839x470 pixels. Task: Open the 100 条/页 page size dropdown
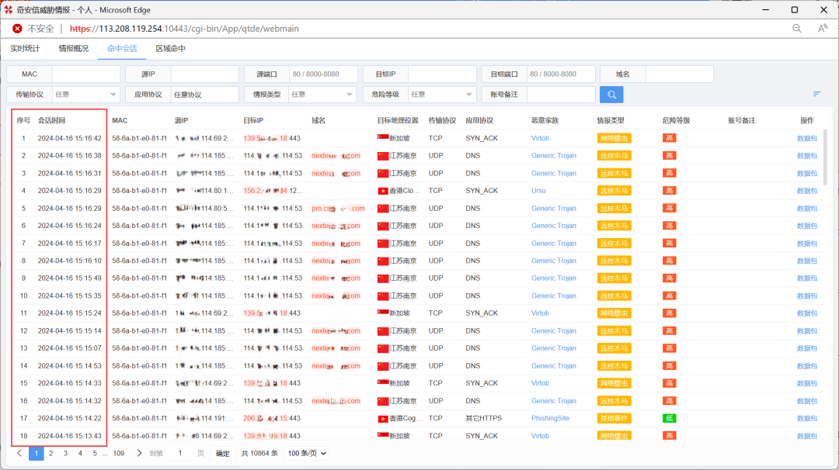tap(307, 454)
